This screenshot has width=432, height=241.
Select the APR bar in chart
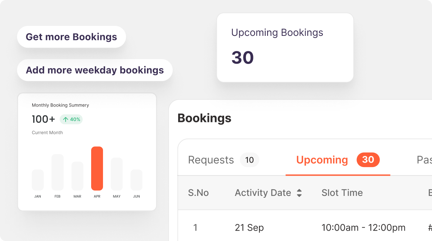pos(97,169)
